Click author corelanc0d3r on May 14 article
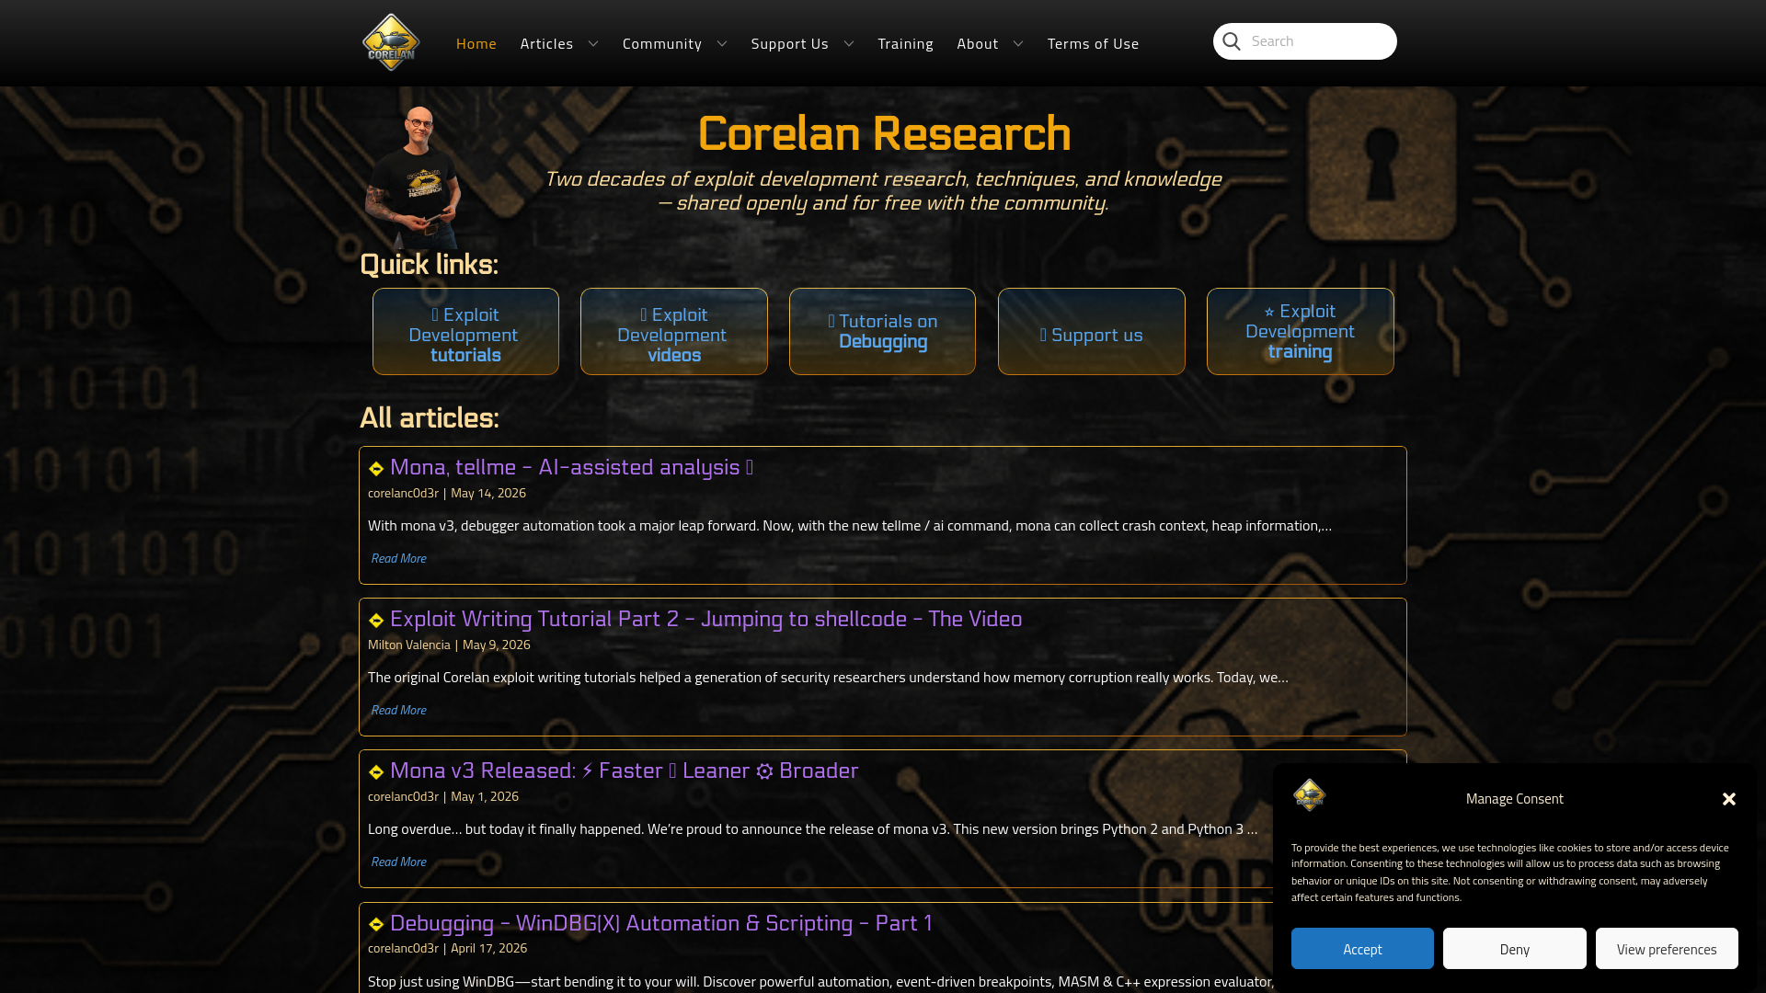The height and width of the screenshot is (993, 1766). pos(403,493)
